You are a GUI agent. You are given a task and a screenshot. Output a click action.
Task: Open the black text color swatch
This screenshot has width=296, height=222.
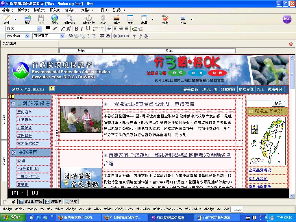[x=48, y=28]
